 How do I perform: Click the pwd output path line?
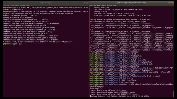(114, 66)
